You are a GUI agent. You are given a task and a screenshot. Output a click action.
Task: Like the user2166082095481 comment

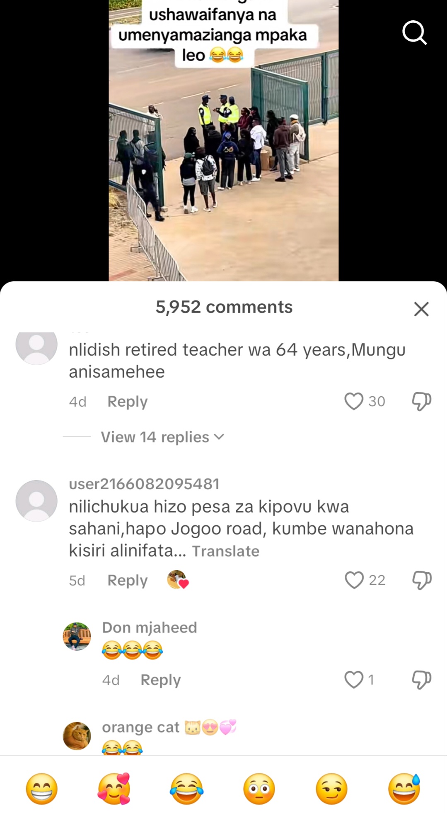point(354,580)
